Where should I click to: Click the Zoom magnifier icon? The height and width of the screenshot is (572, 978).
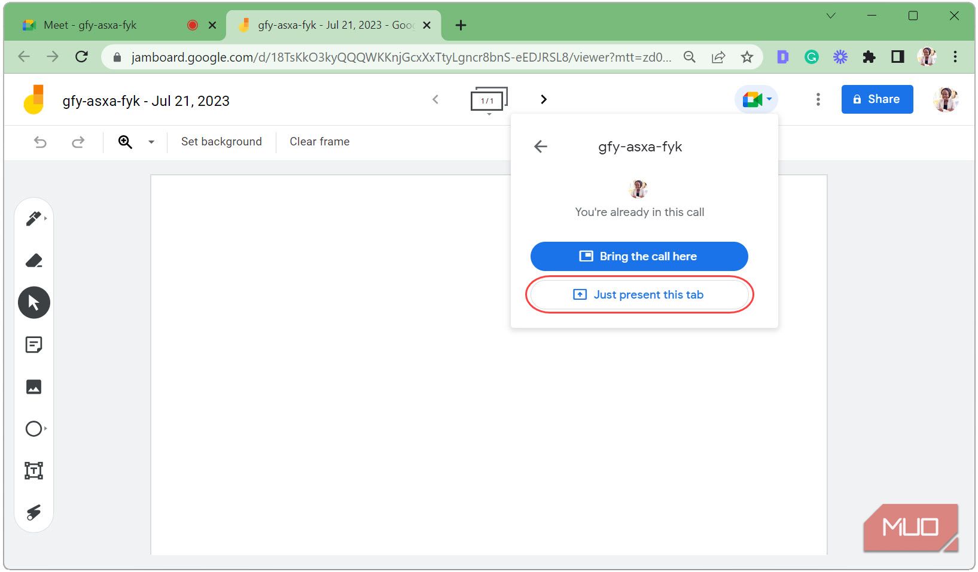(125, 142)
